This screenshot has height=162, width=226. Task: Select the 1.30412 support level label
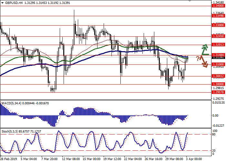(x=219, y=76)
